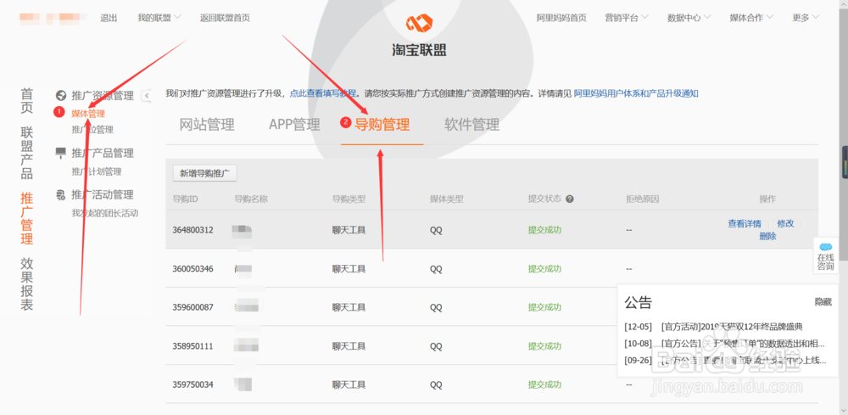The width and height of the screenshot is (848, 415).
Task: Select 媒体管理 in the sidebar
Action: click(88, 114)
